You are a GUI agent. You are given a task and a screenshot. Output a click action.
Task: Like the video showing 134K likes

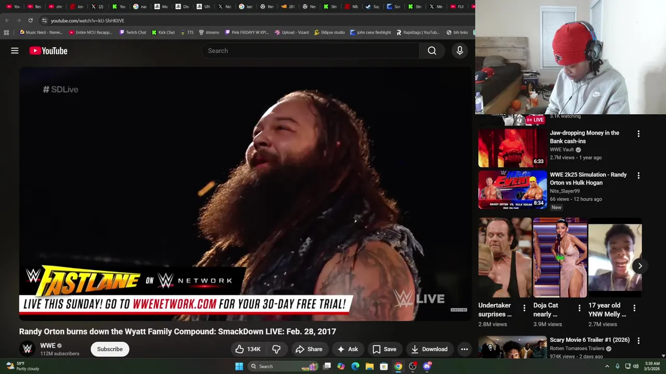(x=248, y=349)
